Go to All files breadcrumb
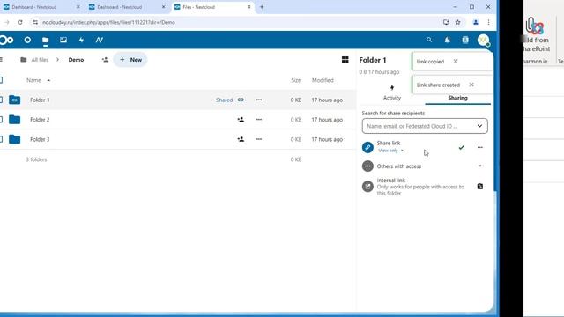 coord(34,60)
